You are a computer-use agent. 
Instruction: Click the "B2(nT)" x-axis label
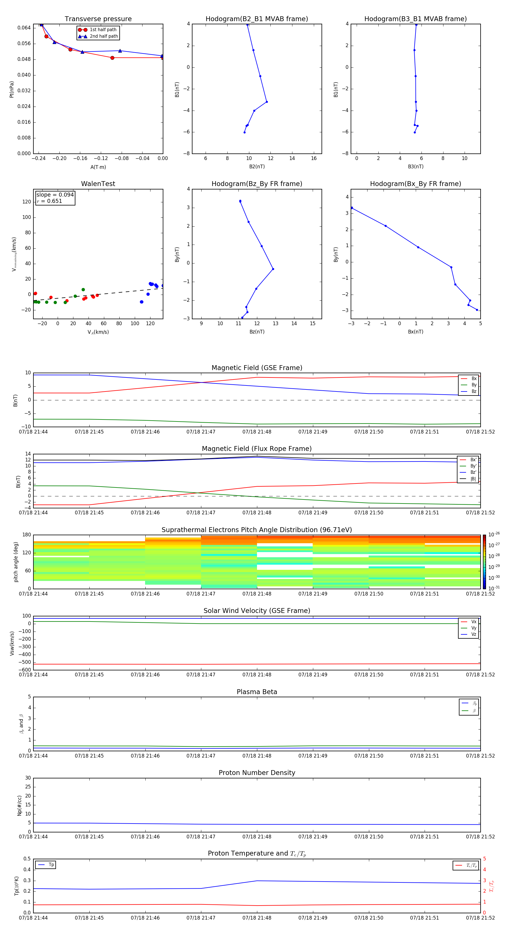click(257, 167)
